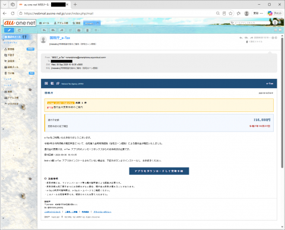Click the workspaces icon left of tabs
This screenshot has width=285, height=230.
[x=12, y=5]
